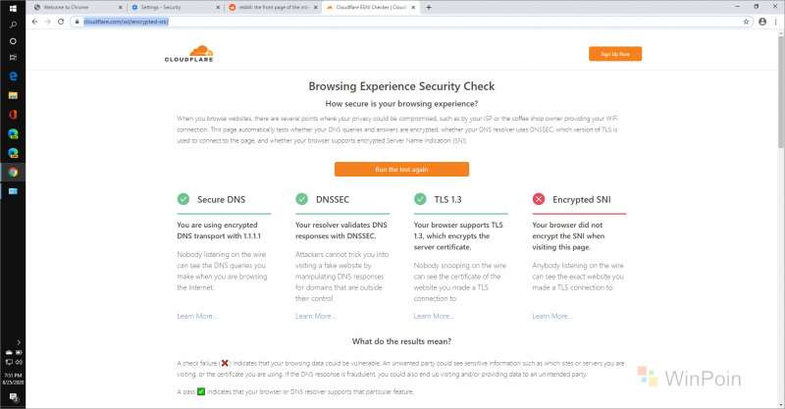Focus the address bar URL field

(x=410, y=22)
